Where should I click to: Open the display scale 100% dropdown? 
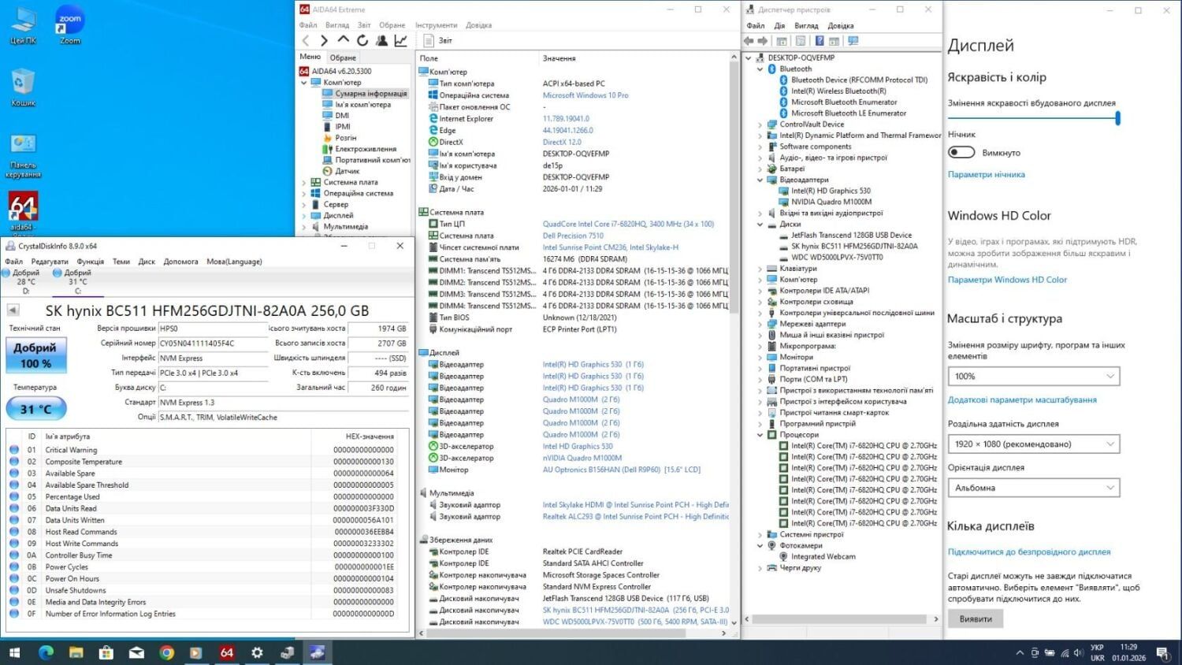[1033, 377]
